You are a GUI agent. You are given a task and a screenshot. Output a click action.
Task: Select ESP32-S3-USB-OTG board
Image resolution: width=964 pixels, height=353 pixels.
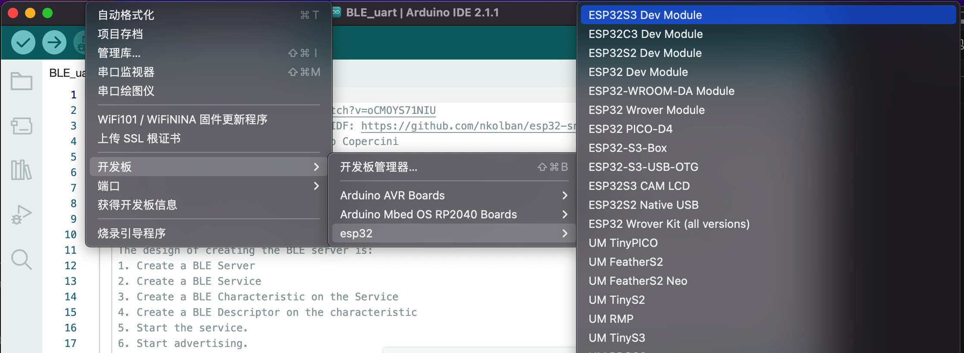click(x=768, y=167)
